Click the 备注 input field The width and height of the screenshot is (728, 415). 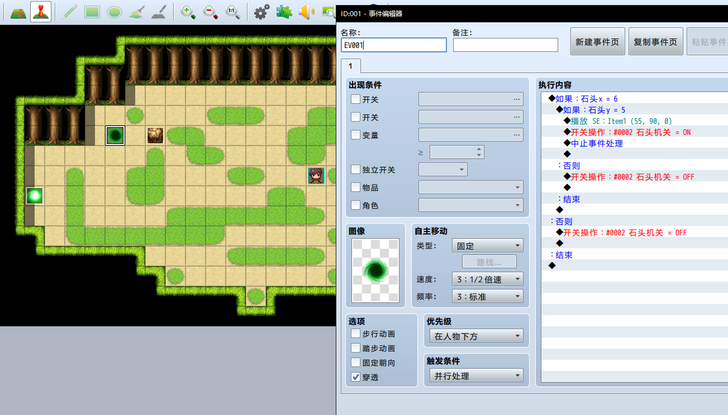coord(506,45)
